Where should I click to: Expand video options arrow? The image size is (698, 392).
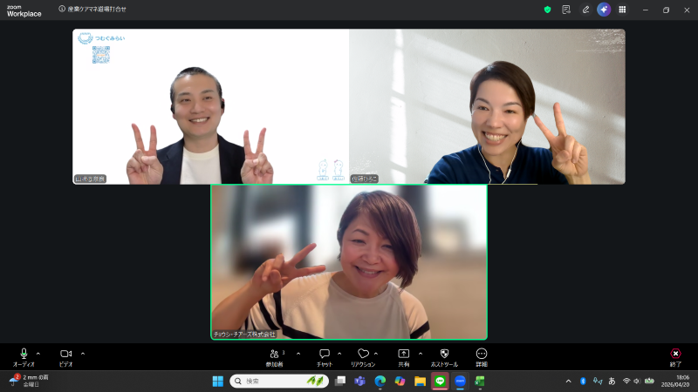click(x=83, y=354)
